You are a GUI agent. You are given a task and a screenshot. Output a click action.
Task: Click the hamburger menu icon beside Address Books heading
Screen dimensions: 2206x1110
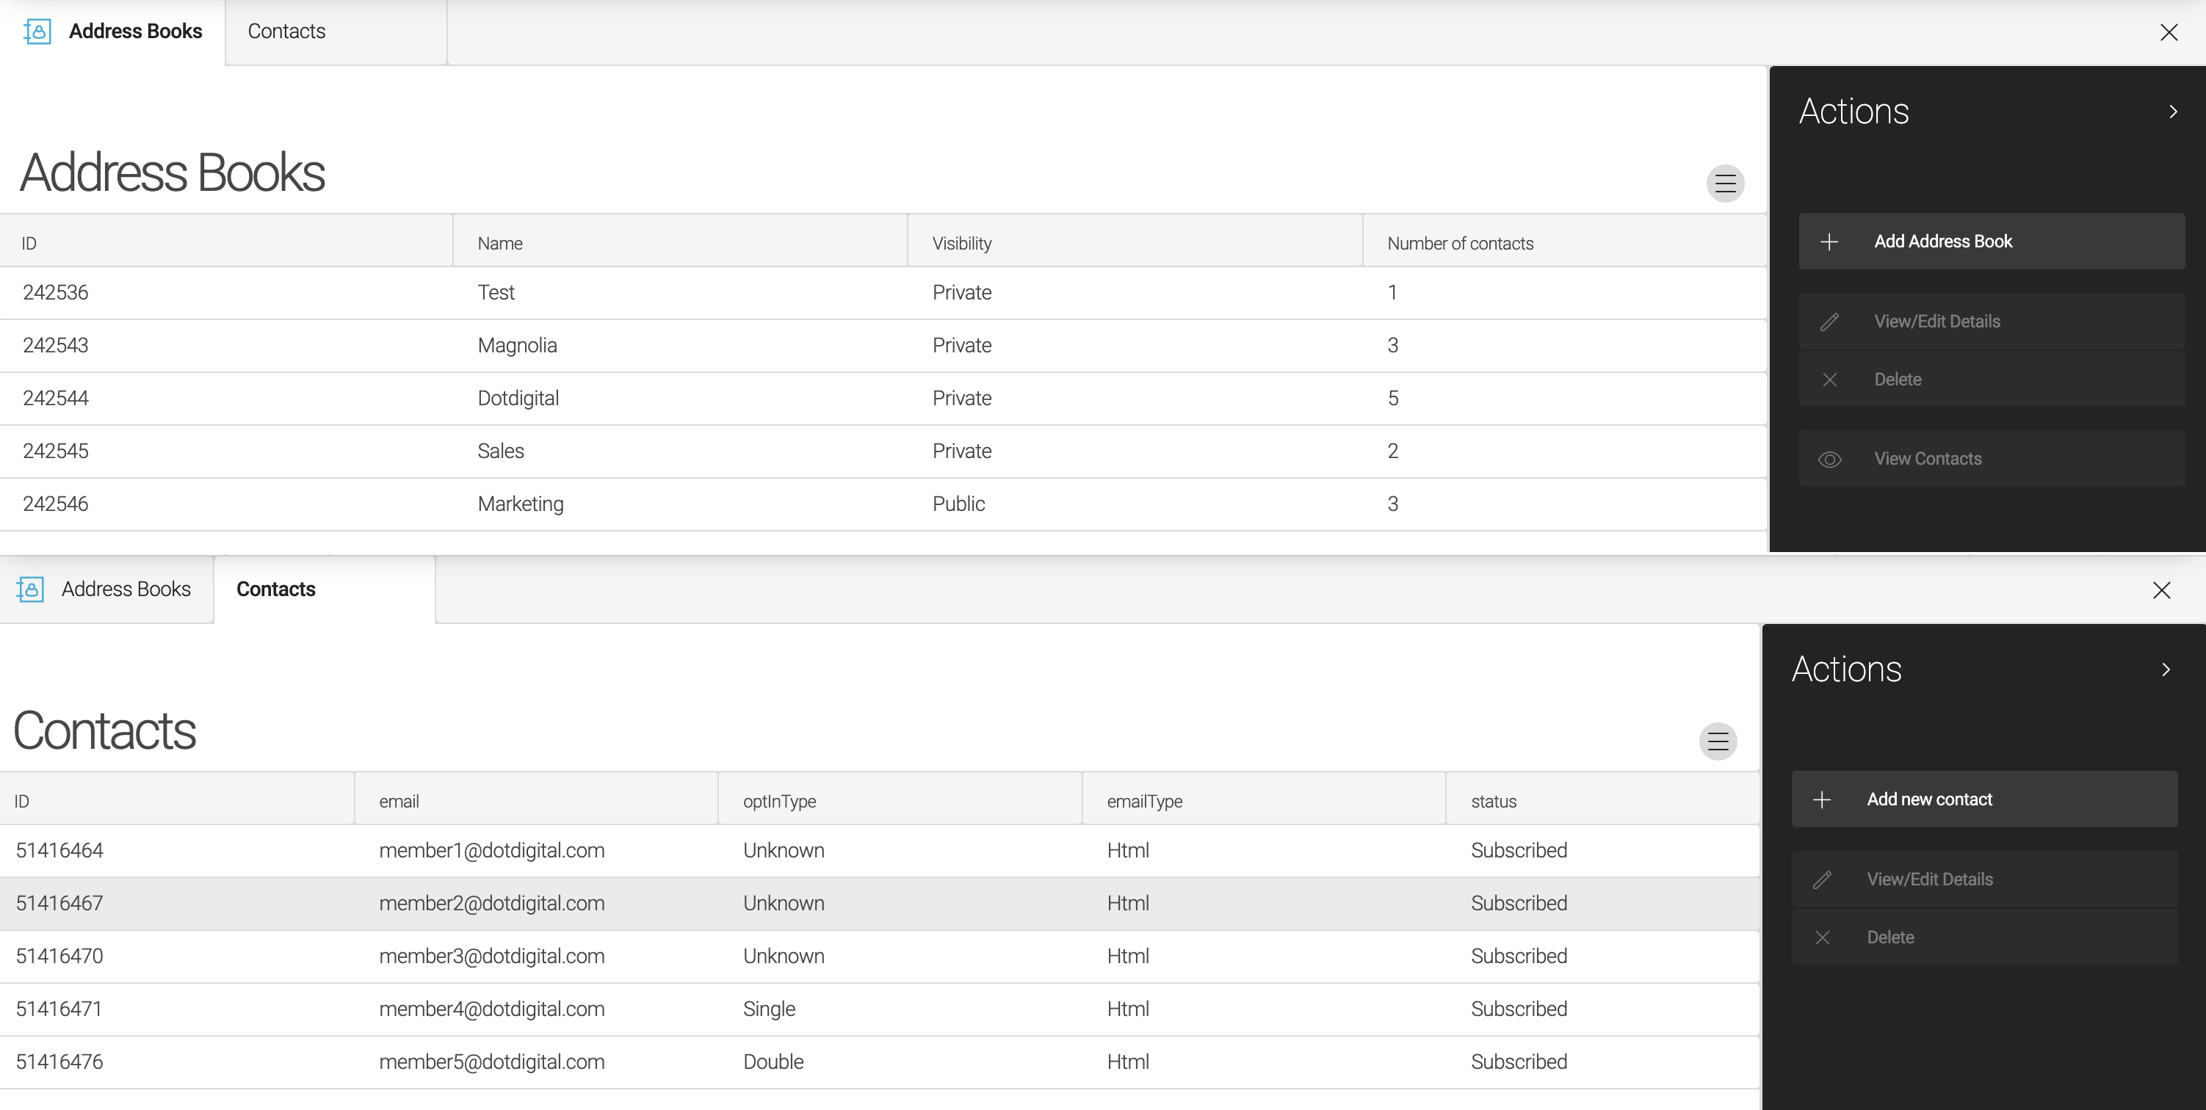(x=1725, y=183)
